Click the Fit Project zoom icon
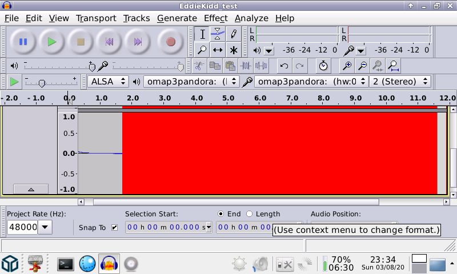Viewport: 457px width, 274px height. pos(393,66)
